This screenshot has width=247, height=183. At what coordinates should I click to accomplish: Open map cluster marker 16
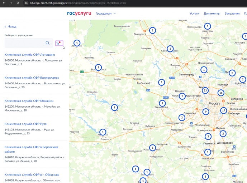(x=221, y=93)
